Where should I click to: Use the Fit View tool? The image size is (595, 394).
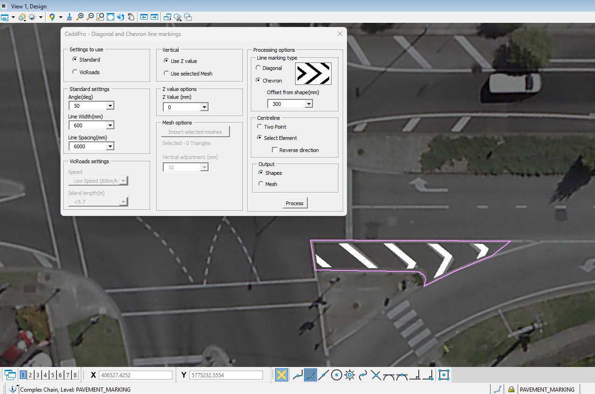[x=109, y=17]
